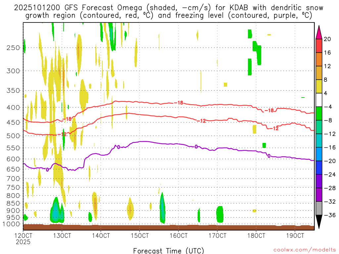Click the chart title mentioning GFS Forecast Omega

point(169,12)
